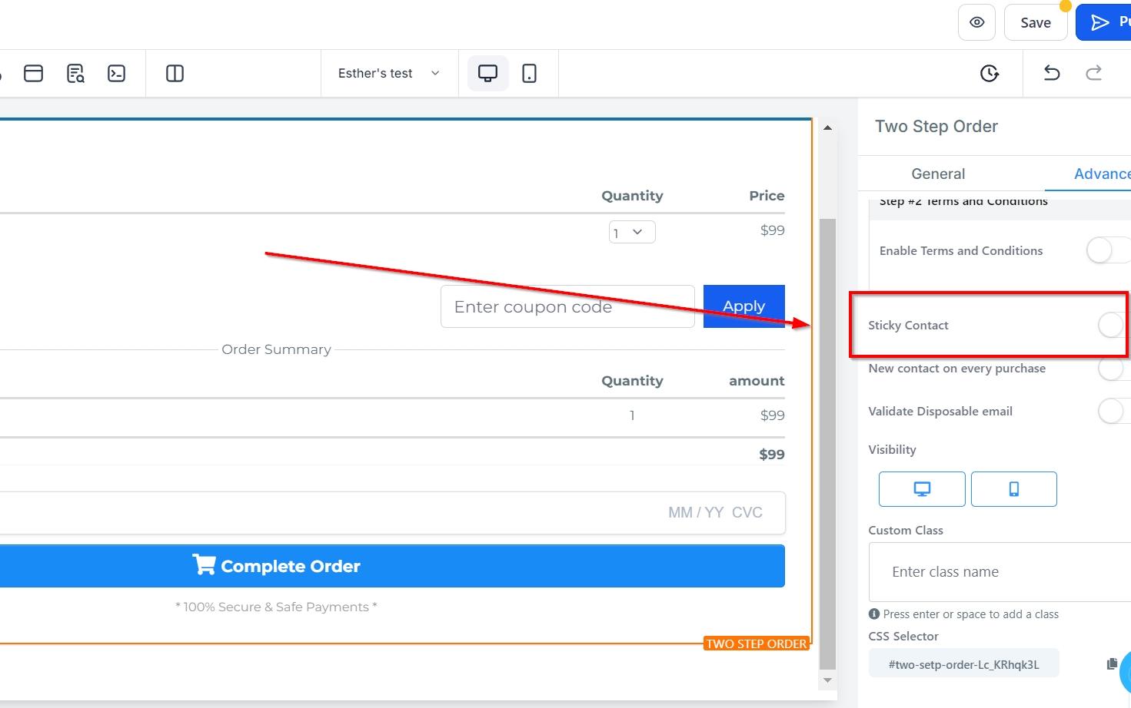This screenshot has width=1131, height=708.
Task: Open the Advanced settings tab
Action: click(x=1101, y=174)
